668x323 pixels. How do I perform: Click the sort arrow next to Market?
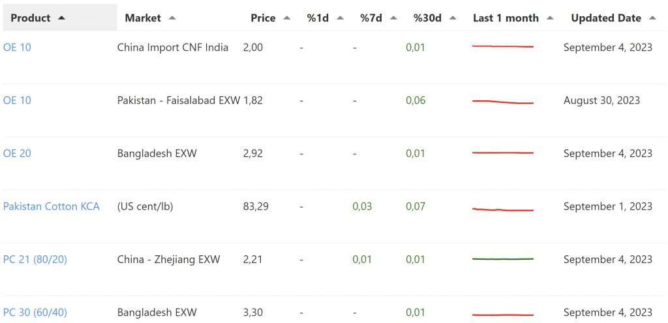click(172, 18)
